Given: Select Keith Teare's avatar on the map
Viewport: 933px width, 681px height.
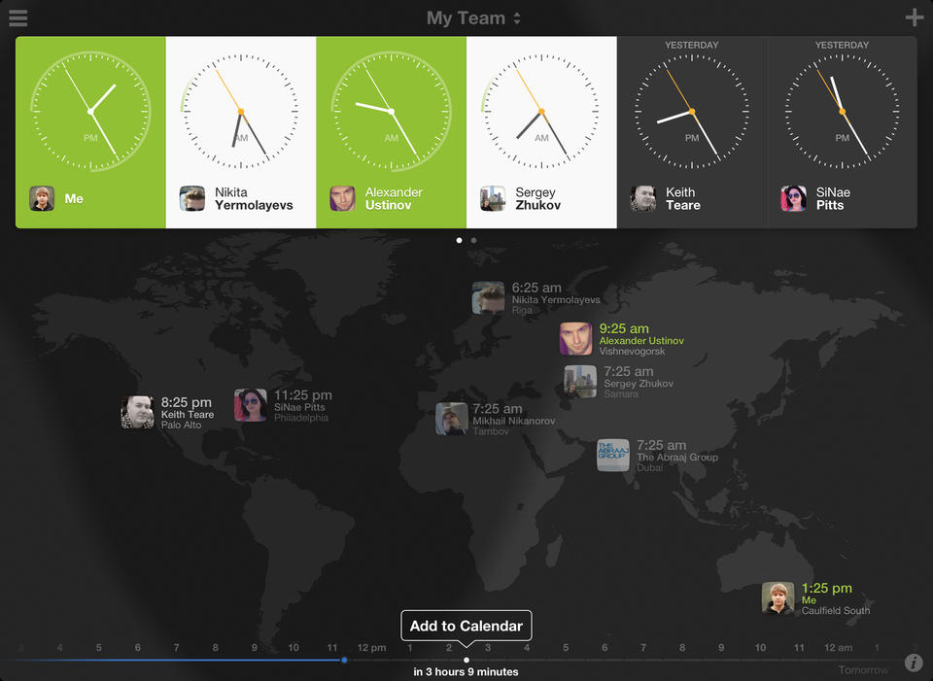Looking at the screenshot, I should click(138, 412).
